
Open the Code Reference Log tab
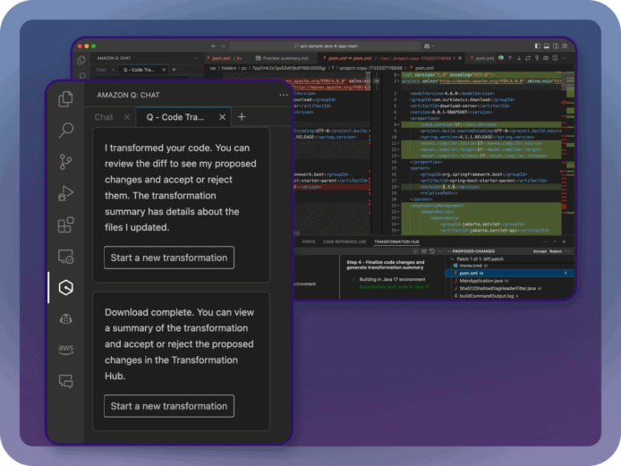pyautogui.click(x=345, y=241)
